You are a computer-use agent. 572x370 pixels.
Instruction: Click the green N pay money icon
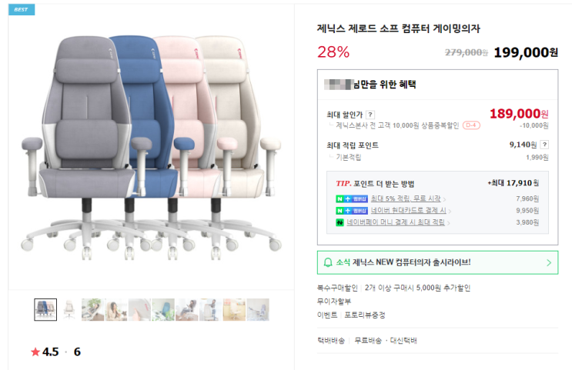coord(340,222)
